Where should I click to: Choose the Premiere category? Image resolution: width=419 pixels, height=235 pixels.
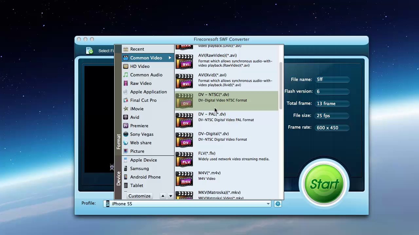coord(148,126)
